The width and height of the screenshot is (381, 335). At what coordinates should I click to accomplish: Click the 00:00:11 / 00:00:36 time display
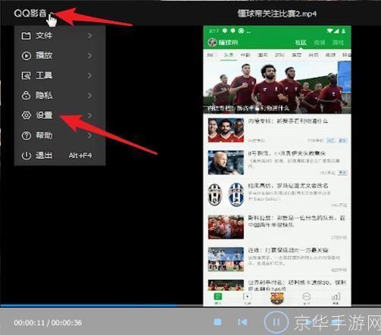[x=48, y=323]
